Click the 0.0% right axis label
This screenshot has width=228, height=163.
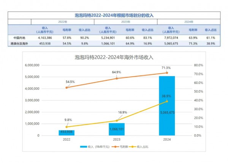(x=198, y=135)
